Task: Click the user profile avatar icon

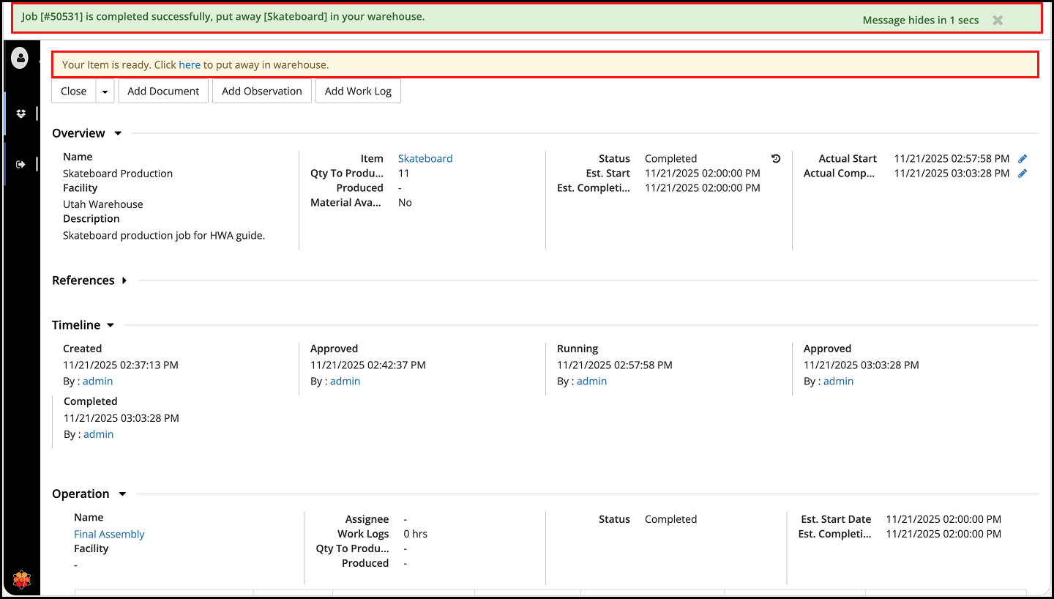Action: (20, 57)
